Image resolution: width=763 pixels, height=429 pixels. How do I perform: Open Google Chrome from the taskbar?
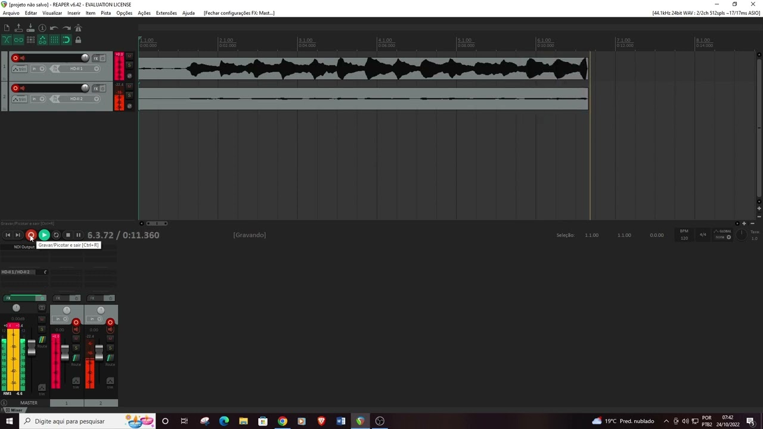[x=283, y=421]
